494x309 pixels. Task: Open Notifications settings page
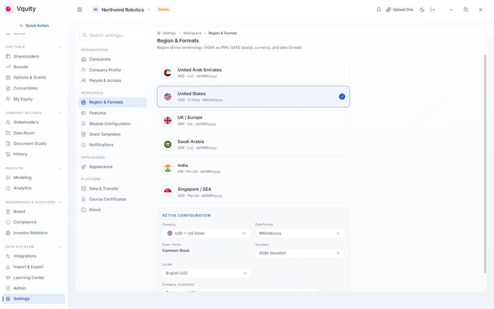pyautogui.click(x=112, y=144)
